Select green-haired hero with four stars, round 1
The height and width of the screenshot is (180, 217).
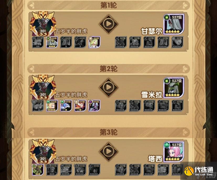[x=52, y=42]
